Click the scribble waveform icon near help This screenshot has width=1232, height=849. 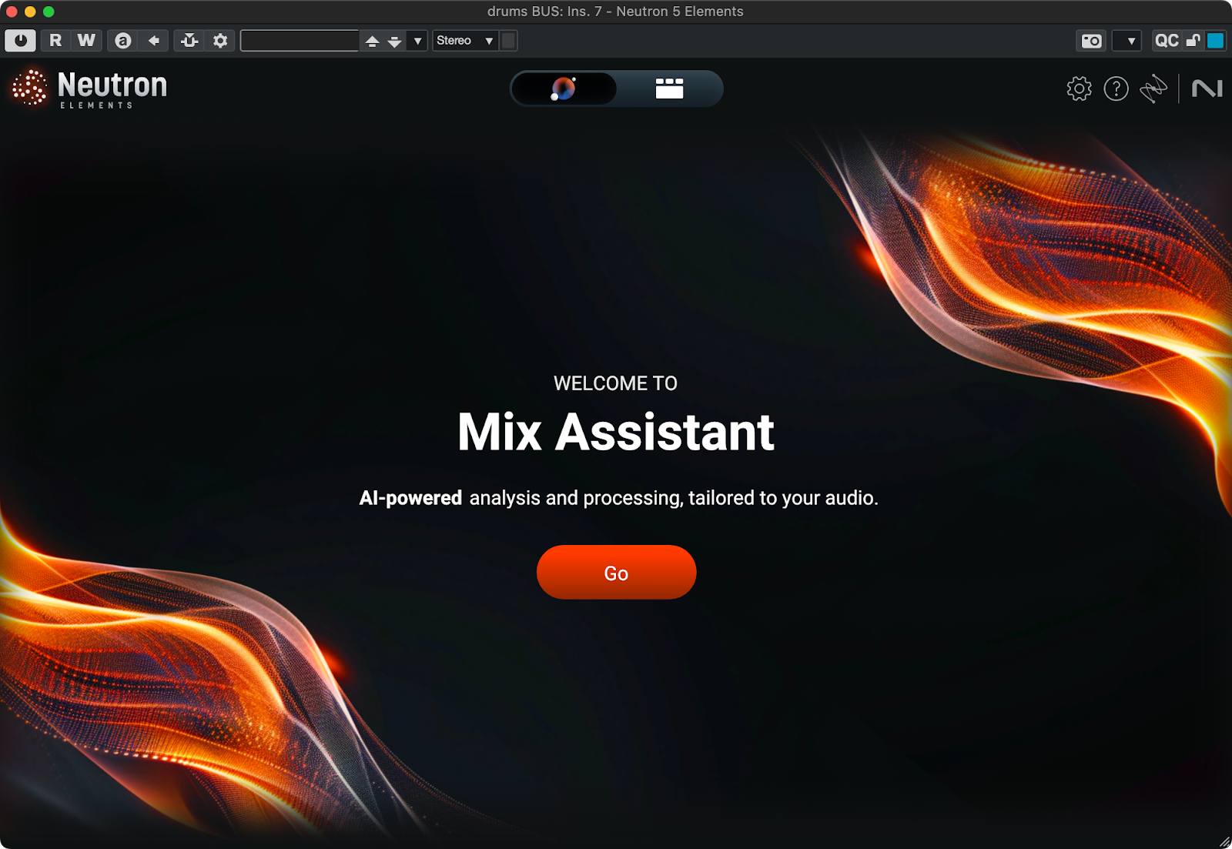click(x=1153, y=89)
